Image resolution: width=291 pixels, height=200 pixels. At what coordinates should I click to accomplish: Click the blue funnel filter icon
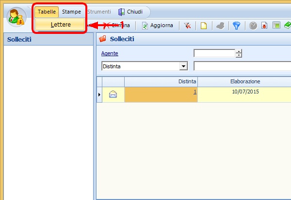pos(236,25)
